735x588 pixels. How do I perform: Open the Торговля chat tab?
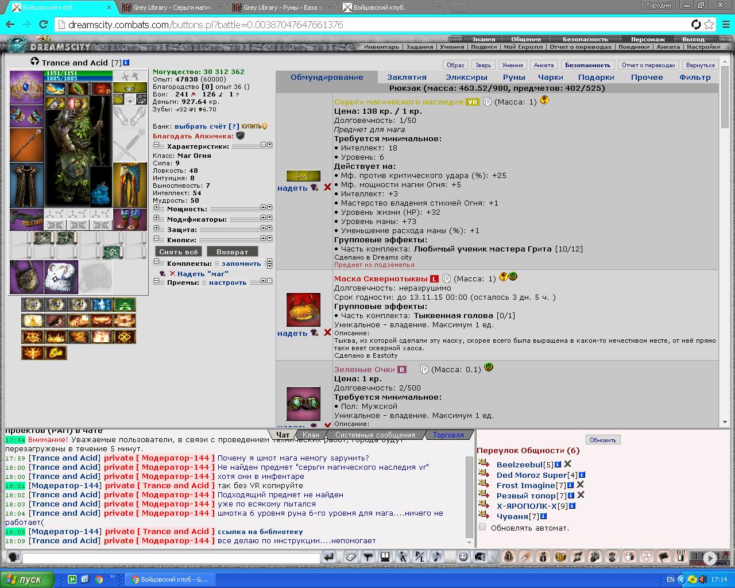448,435
